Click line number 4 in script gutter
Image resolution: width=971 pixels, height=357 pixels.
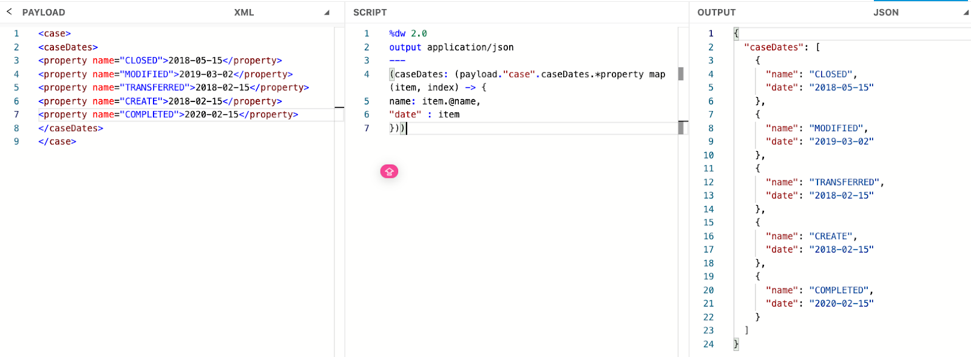point(367,74)
